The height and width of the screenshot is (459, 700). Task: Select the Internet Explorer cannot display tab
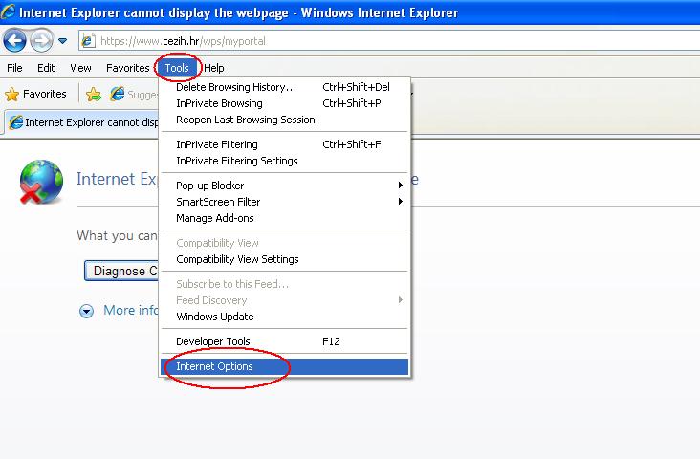pos(82,122)
